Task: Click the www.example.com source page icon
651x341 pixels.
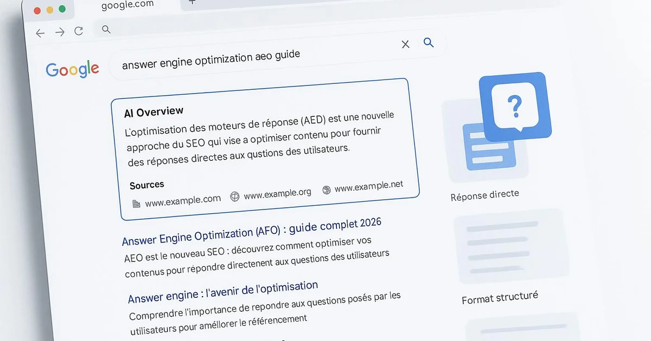Action: tap(136, 204)
